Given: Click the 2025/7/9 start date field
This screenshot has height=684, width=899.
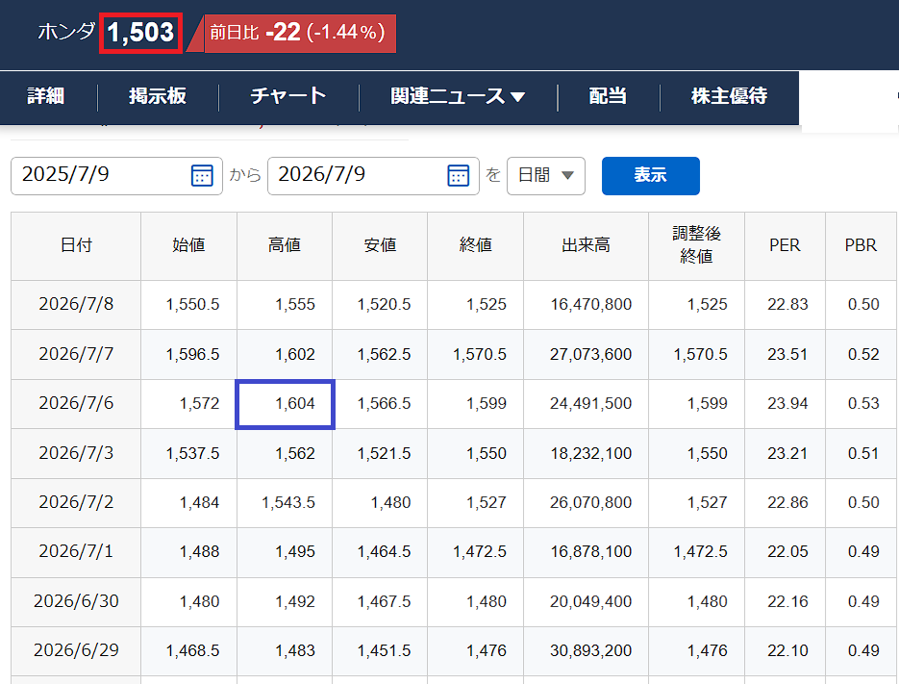Looking at the screenshot, I should 116,176.
